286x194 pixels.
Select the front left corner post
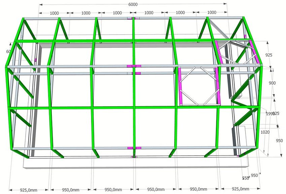[7, 101]
